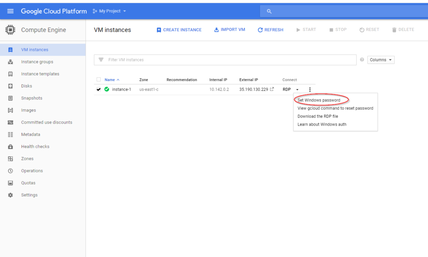Focus the top search bar

[x=344, y=11]
